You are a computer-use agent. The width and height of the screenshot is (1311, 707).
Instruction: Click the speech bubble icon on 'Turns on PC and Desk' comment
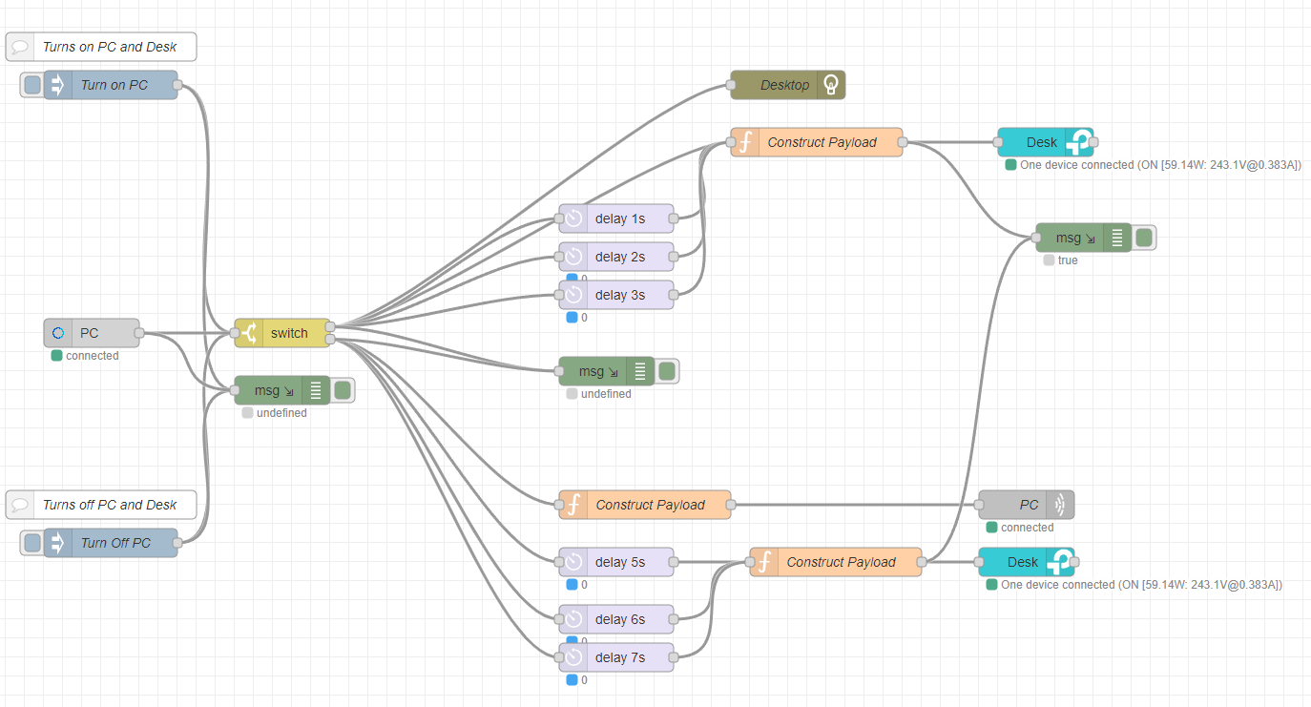[x=19, y=47]
